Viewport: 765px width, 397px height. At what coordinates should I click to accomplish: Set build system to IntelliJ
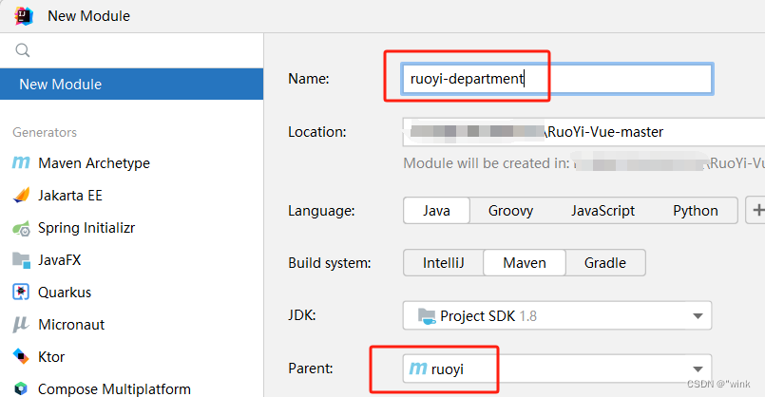[443, 263]
